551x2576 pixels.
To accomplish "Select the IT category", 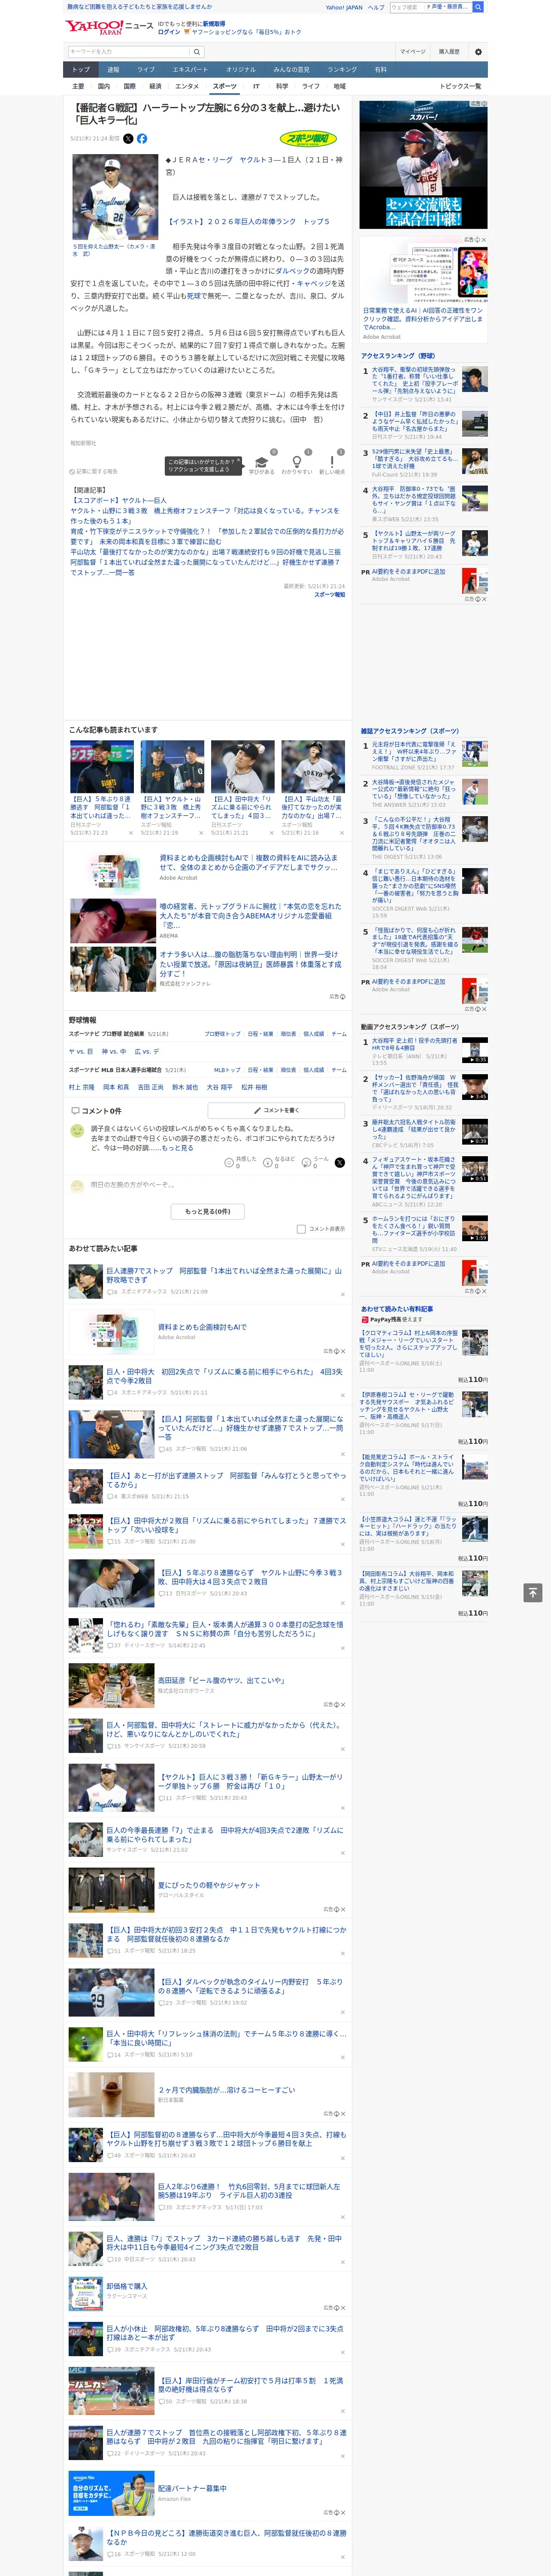I will click(x=256, y=86).
